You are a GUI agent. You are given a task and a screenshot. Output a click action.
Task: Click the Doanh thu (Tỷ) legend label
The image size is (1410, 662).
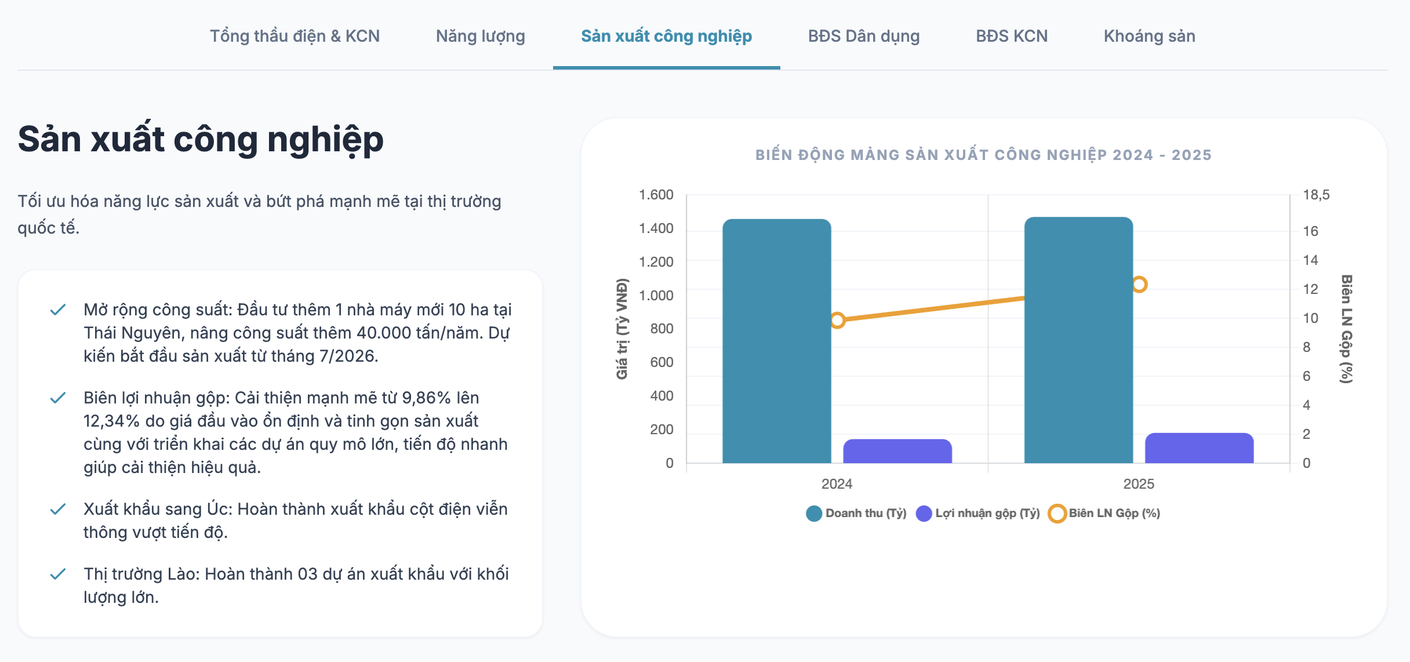[866, 514]
